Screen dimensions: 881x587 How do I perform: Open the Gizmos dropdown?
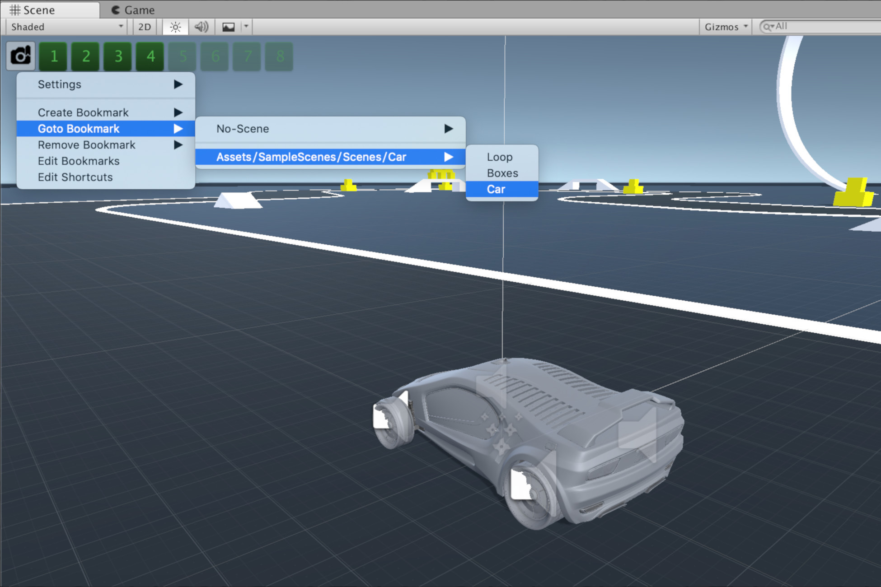(x=726, y=27)
